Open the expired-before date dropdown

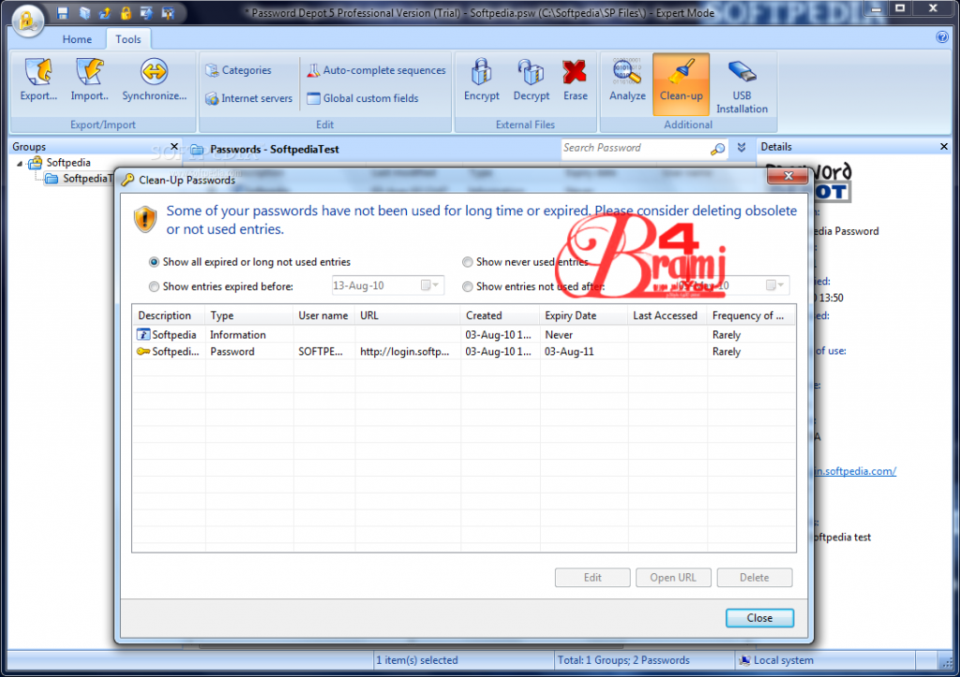pyautogui.click(x=430, y=286)
